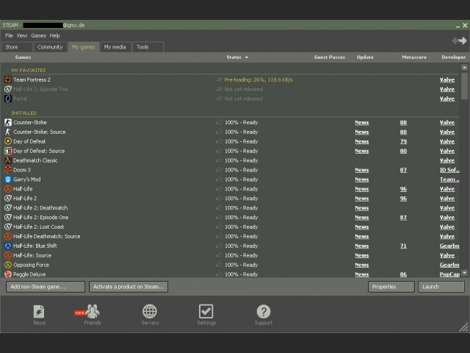Toggle favorite star for Peggle Deluxe
The width and height of the screenshot is (470, 353).
pos(219,274)
